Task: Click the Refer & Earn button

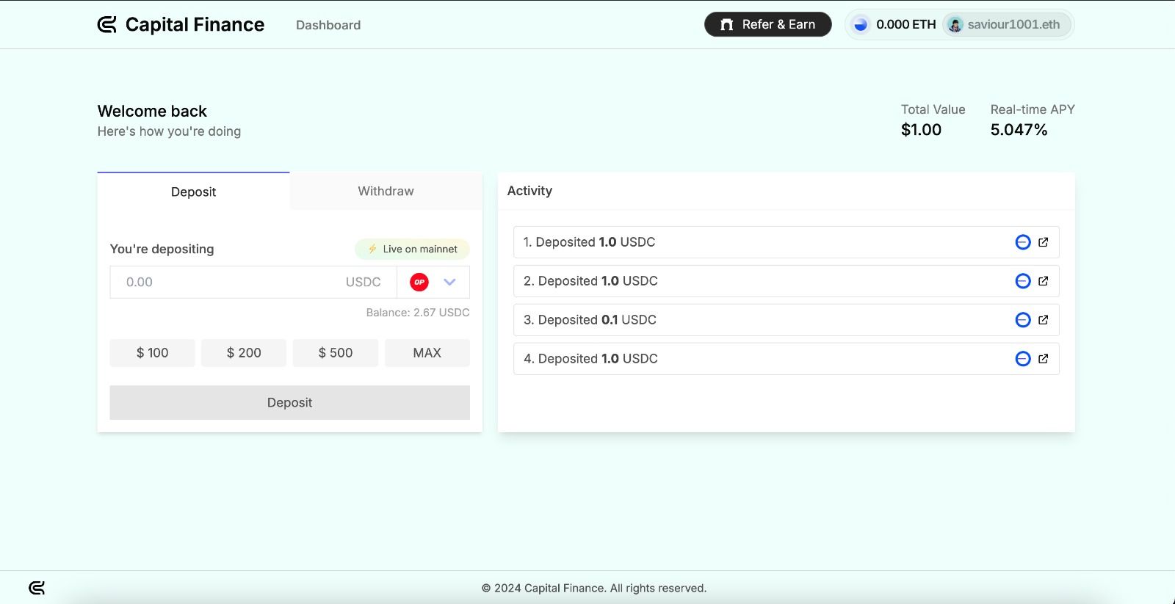Action: coord(768,24)
